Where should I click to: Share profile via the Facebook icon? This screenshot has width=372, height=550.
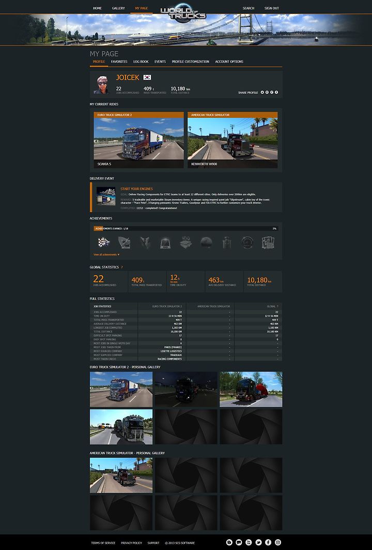276,92
